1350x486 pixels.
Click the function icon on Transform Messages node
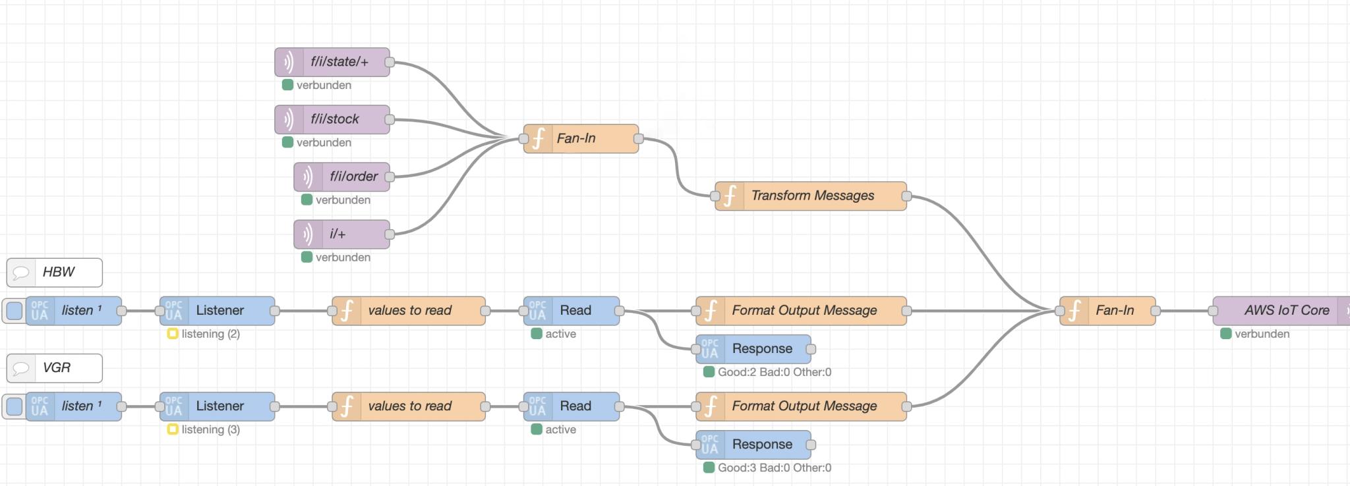730,196
